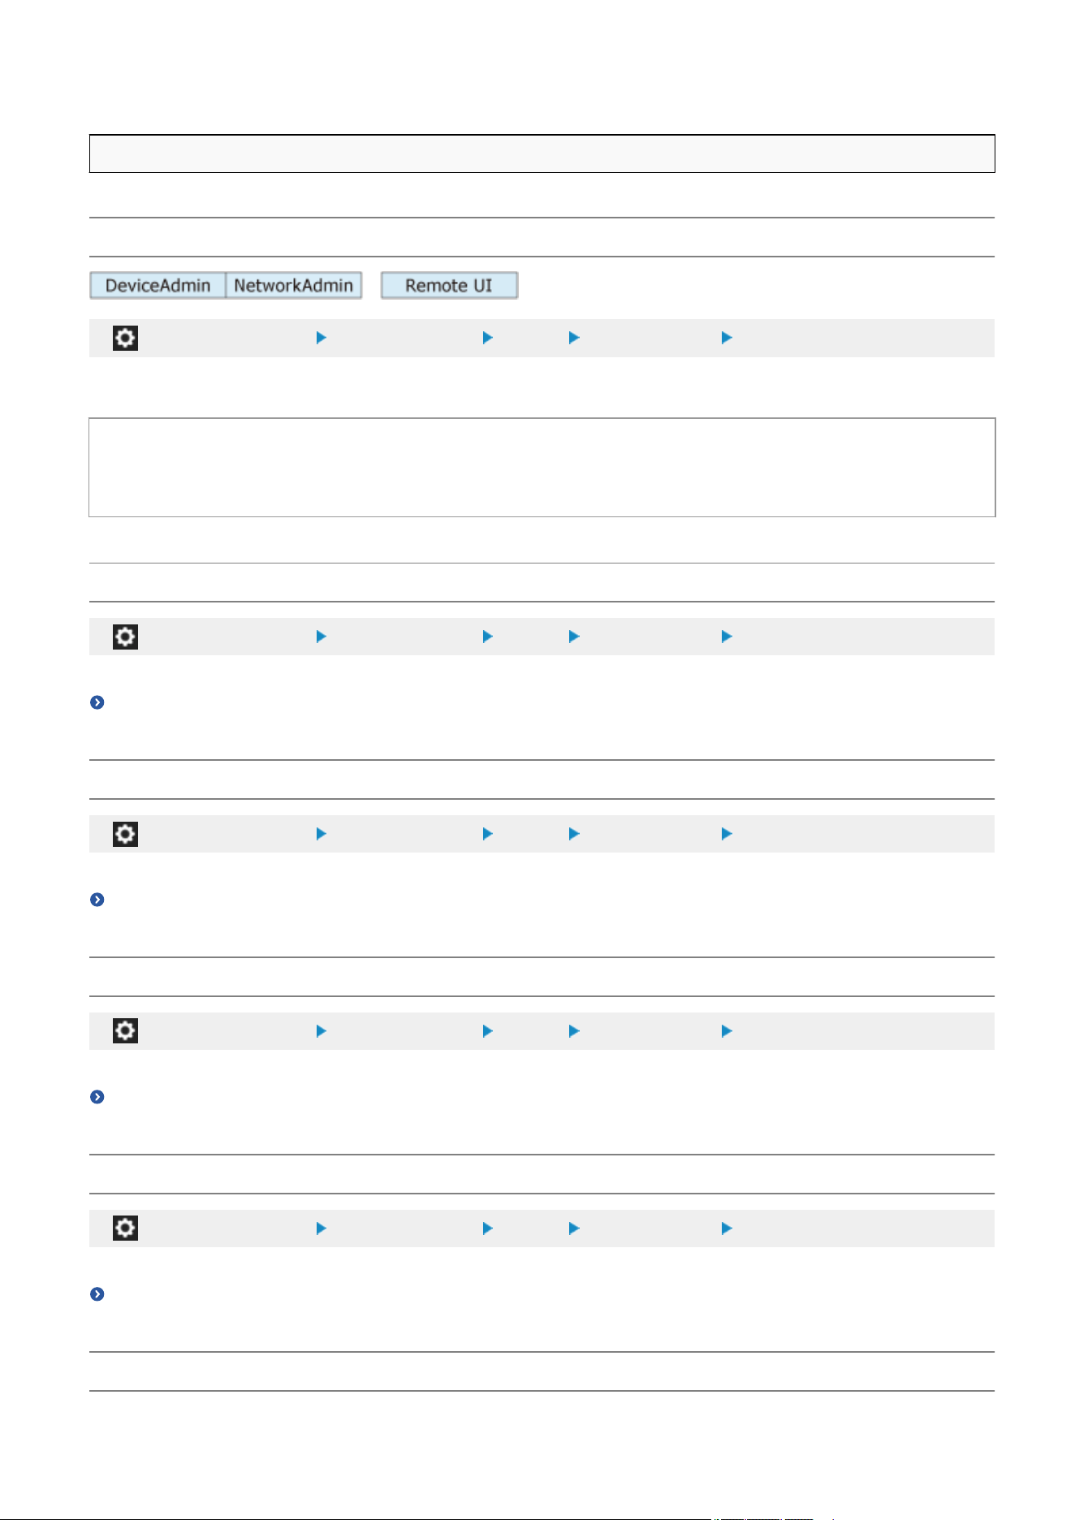
Task: Click the gear icon in fourth breadcrumb bar
Action: pos(125,1031)
